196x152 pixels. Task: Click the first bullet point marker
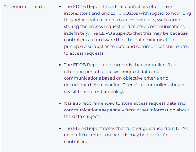click(60, 7)
